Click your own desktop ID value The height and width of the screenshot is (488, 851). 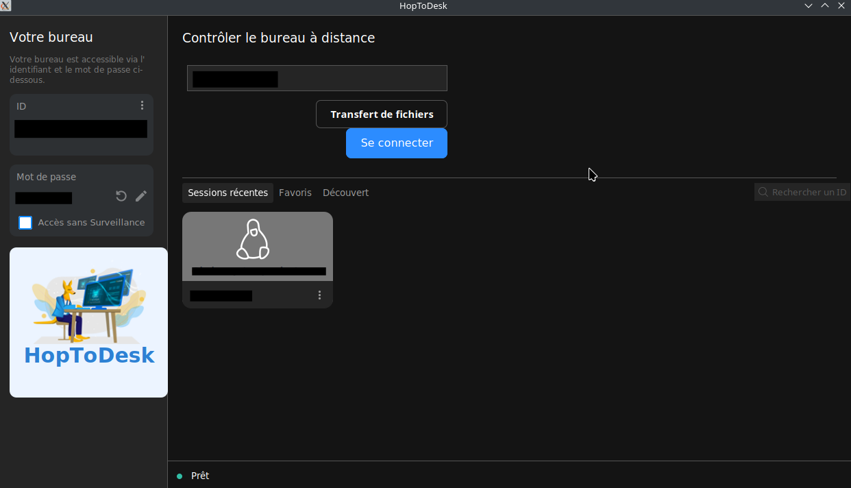[81, 130]
